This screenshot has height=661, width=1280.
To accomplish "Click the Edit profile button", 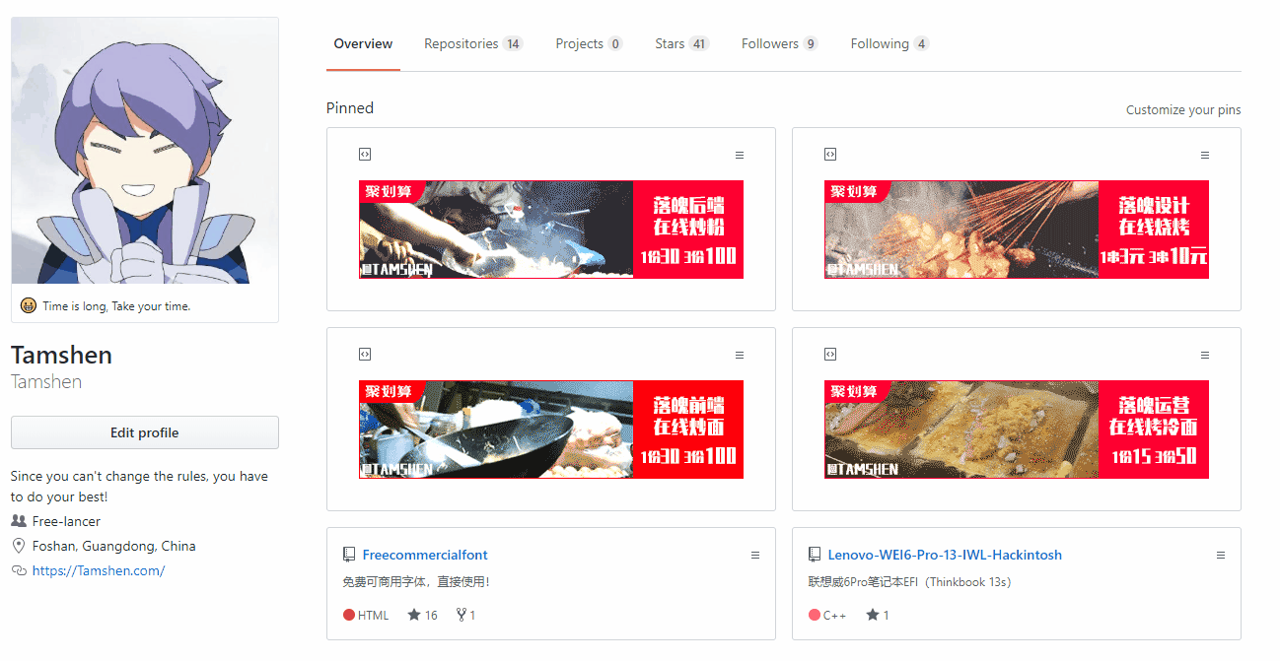I will (x=145, y=432).
